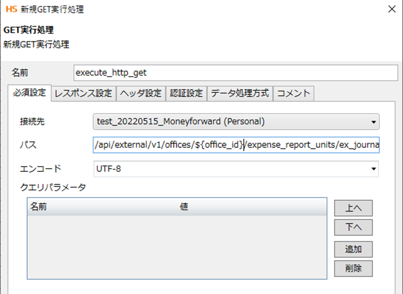403x294 pixels.
Task: Open the データ処理方式 tab
Action: (x=240, y=93)
